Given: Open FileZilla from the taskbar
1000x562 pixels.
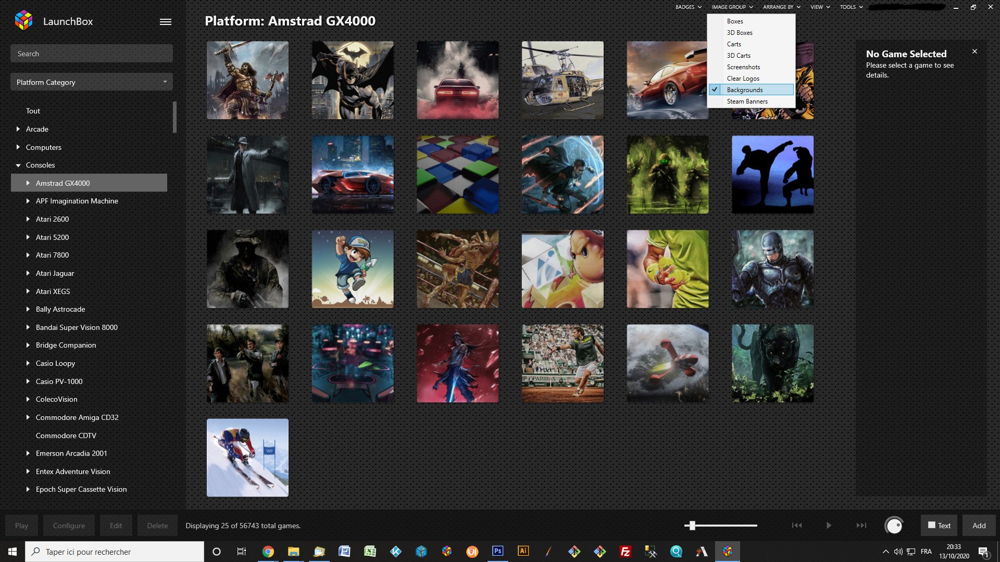Looking at the screenshot, I should tap(625, 552).
